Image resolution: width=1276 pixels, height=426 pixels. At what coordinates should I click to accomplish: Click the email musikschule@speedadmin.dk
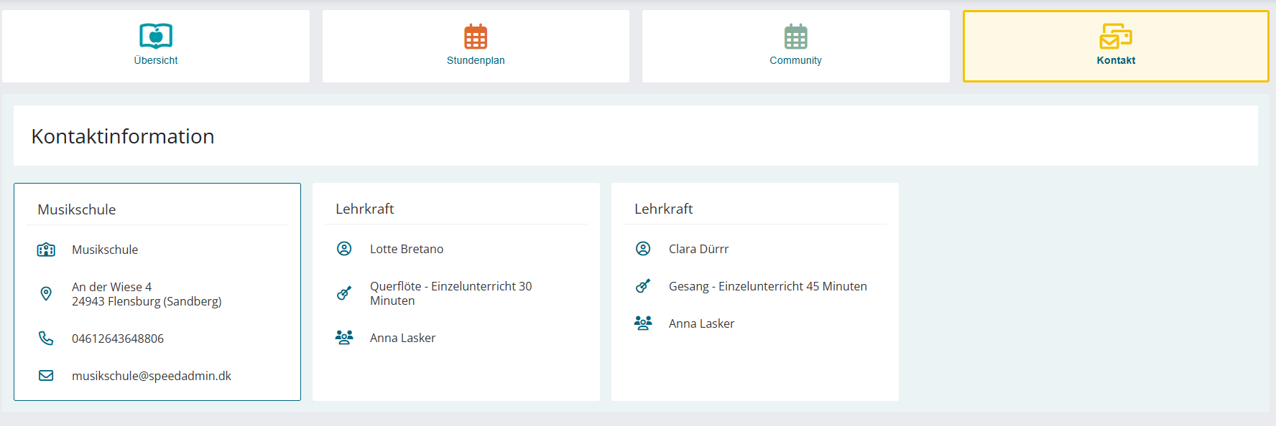(x=152, y=376)
